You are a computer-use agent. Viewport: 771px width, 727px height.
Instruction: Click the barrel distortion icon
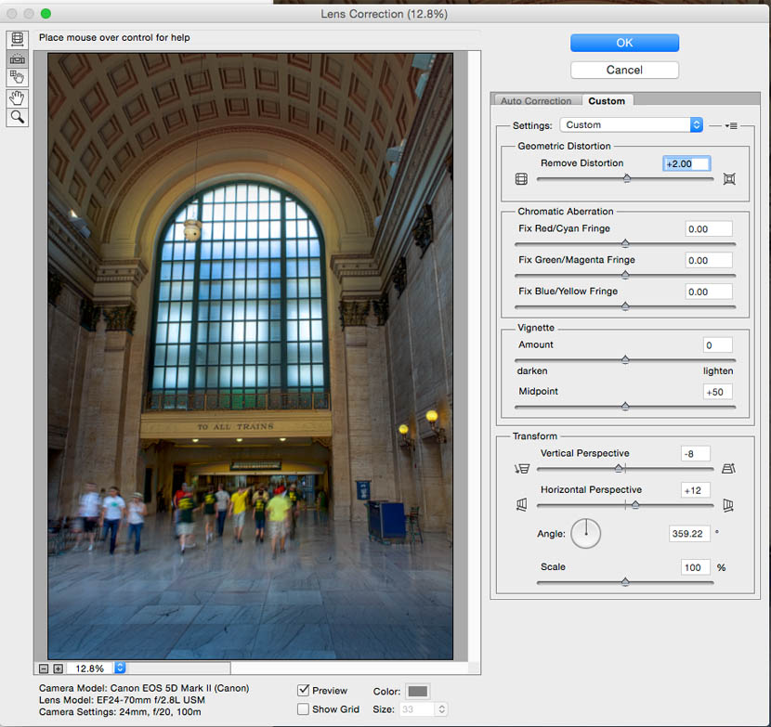click(521, 179)
